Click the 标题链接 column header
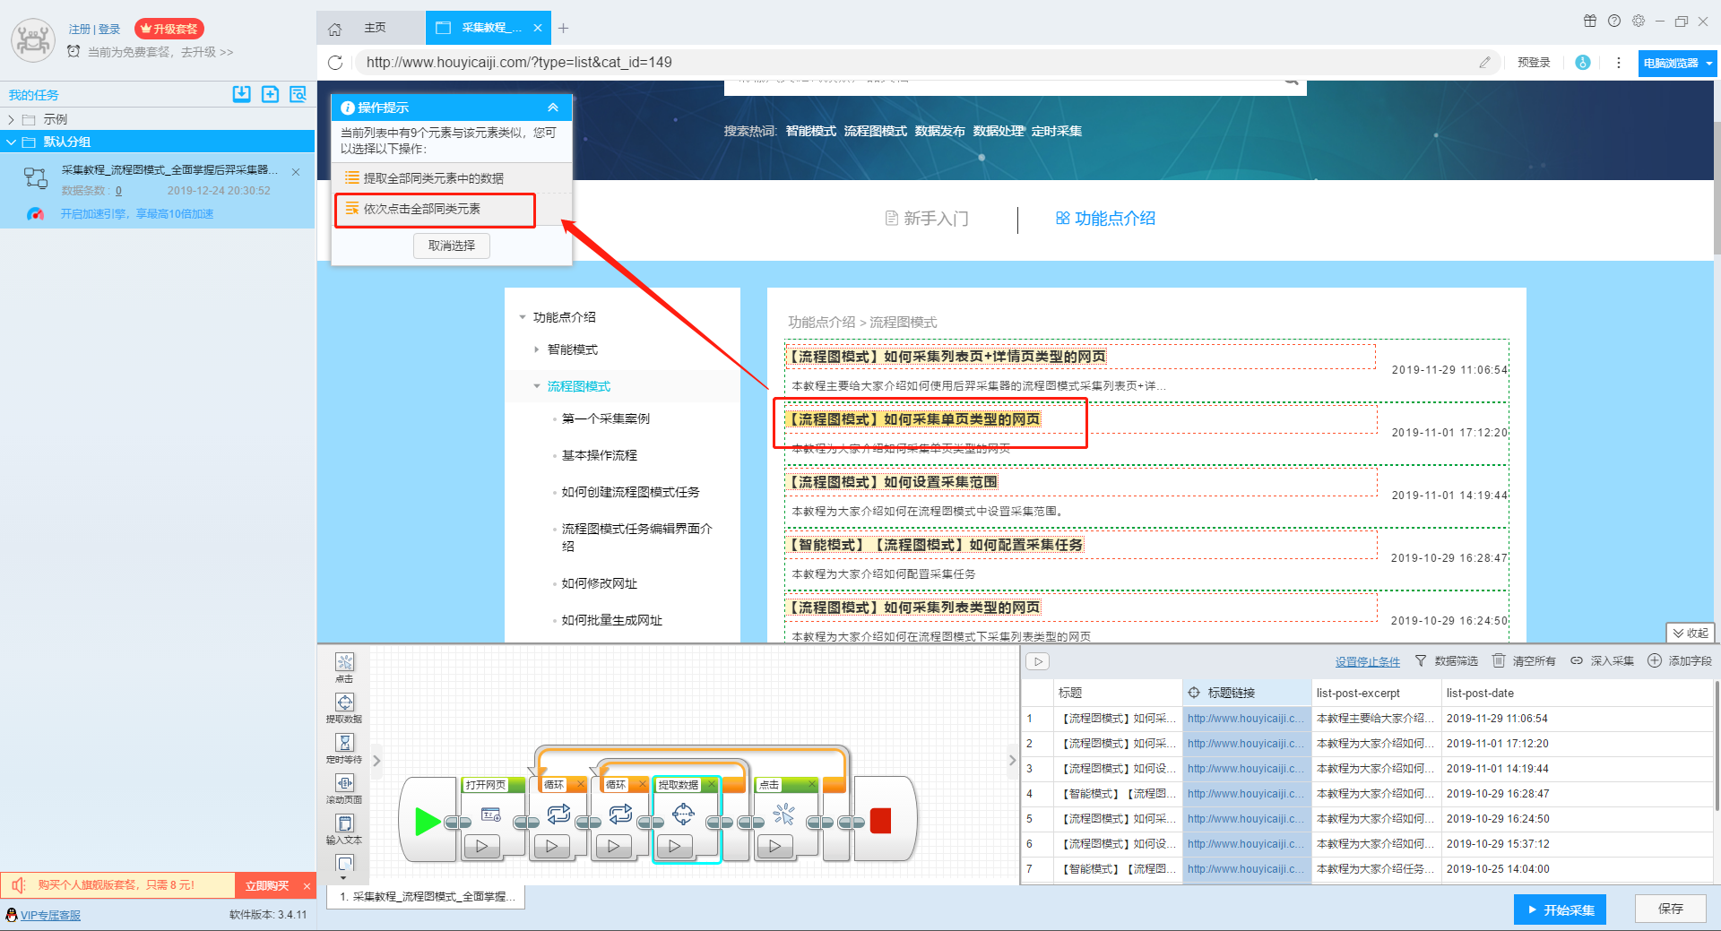This screenshot has width=1721, height=931. pos(1247,693)
